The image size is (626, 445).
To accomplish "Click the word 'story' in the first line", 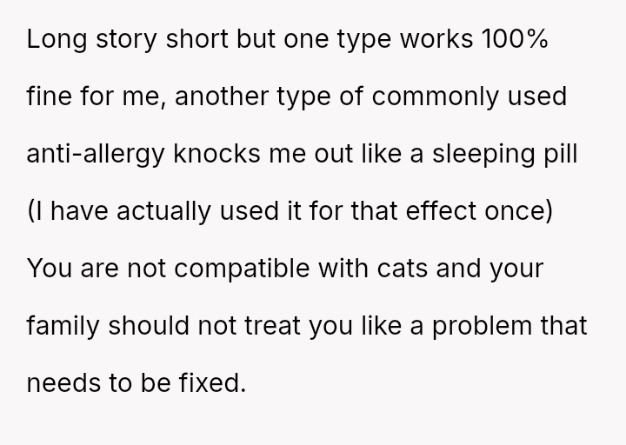I will pos(127,40).
